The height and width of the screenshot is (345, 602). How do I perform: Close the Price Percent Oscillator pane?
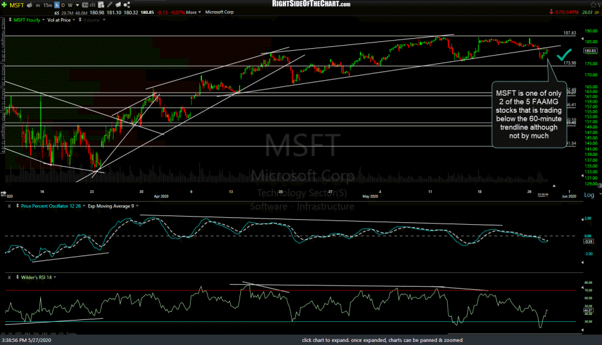point(9,206)
